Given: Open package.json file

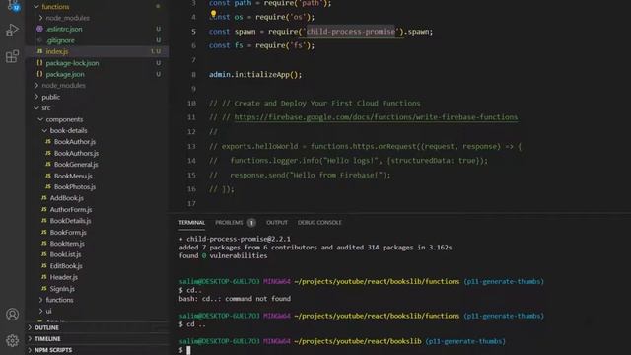Looking at the screenshot, I should tap(65, 74).
